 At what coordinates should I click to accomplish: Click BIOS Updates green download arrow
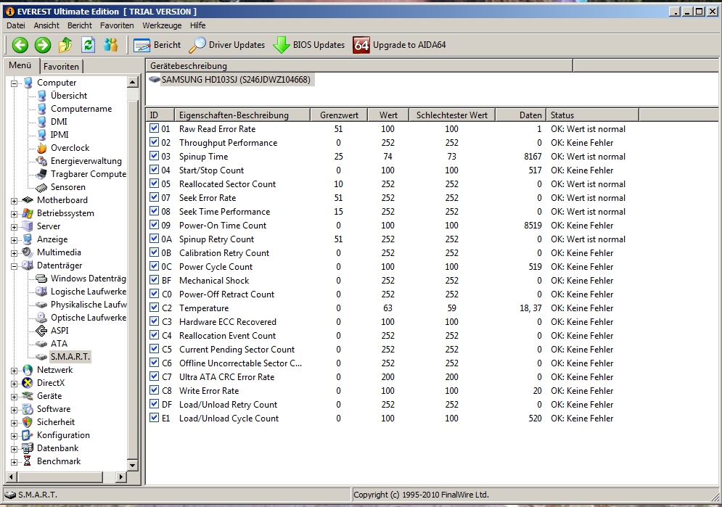click(282, 45)
